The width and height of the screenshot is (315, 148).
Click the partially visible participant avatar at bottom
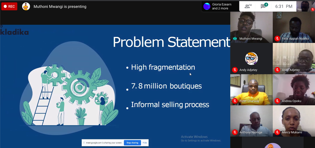pyautogui.click(x=272, y=146)
